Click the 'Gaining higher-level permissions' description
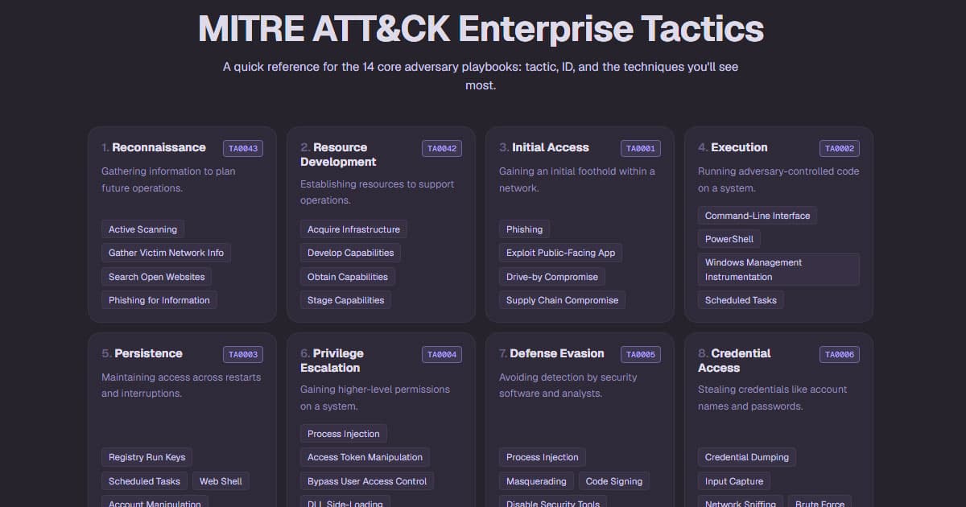This screenshot has width=966, height=507. pyautogui.click(x=375, y=398)
